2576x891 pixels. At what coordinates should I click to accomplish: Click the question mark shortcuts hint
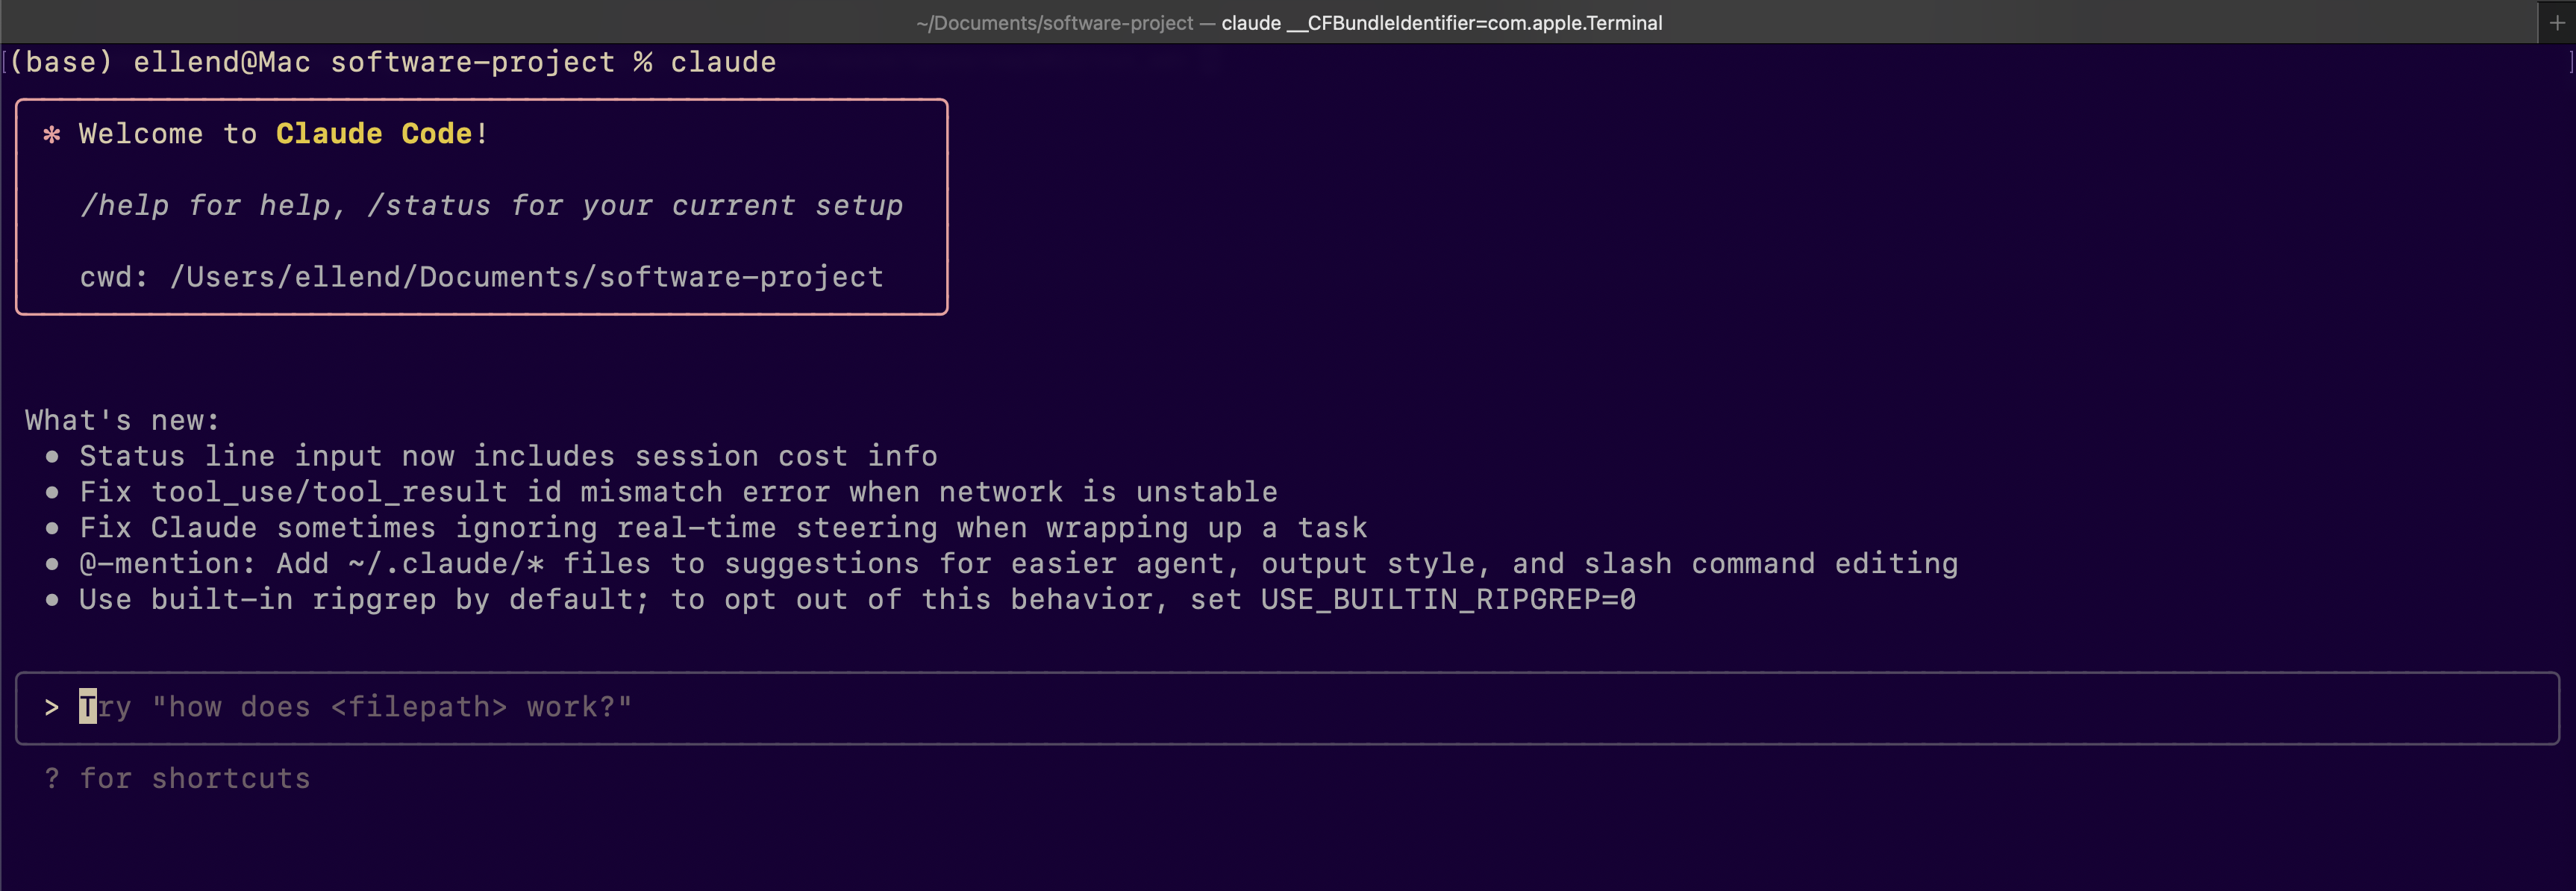52,779
